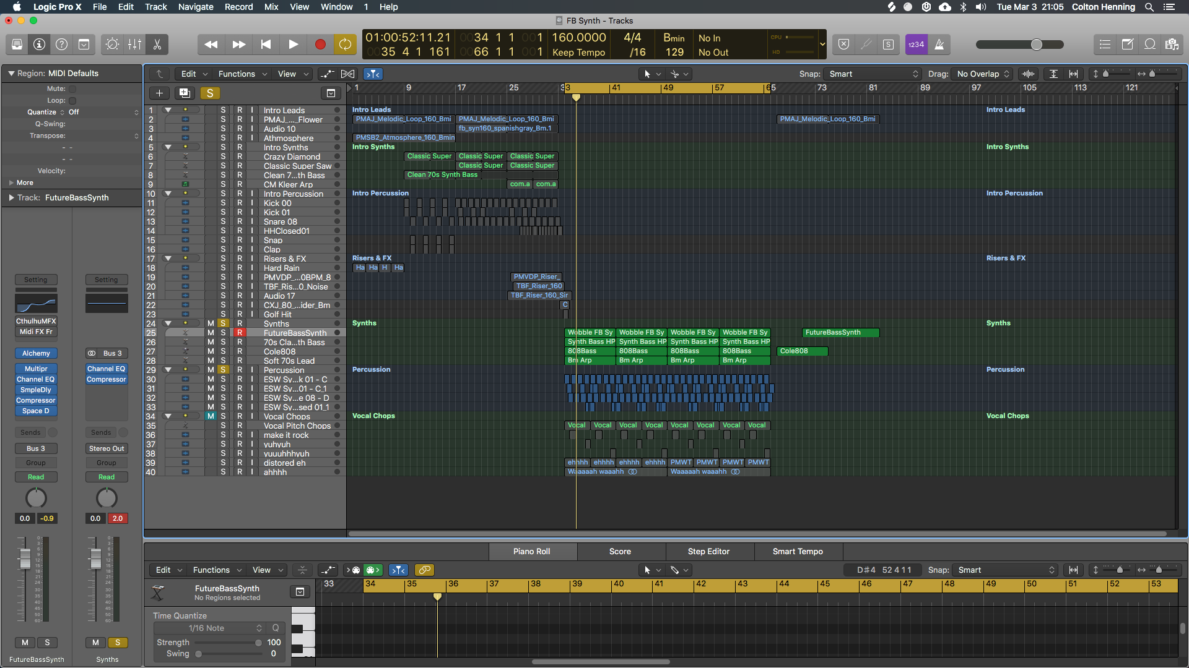Collapse the Risers & FX track stack
The width and height of the screenshot is (1189, 668).
(x=168, y=259)
